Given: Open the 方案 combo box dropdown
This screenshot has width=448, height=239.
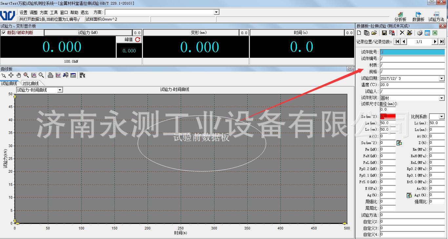Looking at the screenshot, I should click(x=216, y=12).
